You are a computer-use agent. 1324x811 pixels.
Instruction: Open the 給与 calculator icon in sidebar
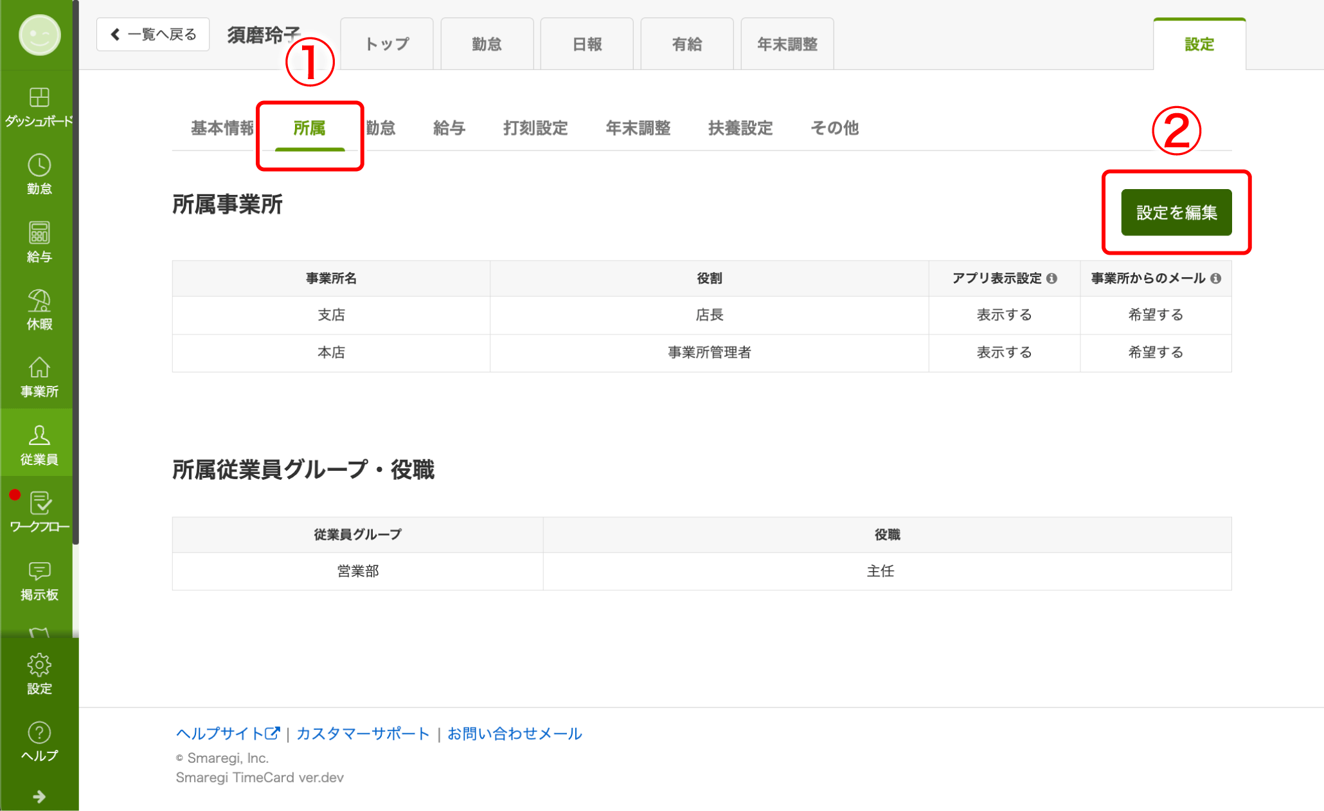click(x=39, y=242)
